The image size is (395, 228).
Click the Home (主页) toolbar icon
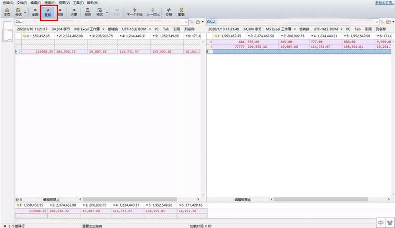7,11
